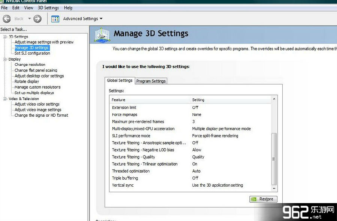Open Adjust desktop color settings

point(39,76)
